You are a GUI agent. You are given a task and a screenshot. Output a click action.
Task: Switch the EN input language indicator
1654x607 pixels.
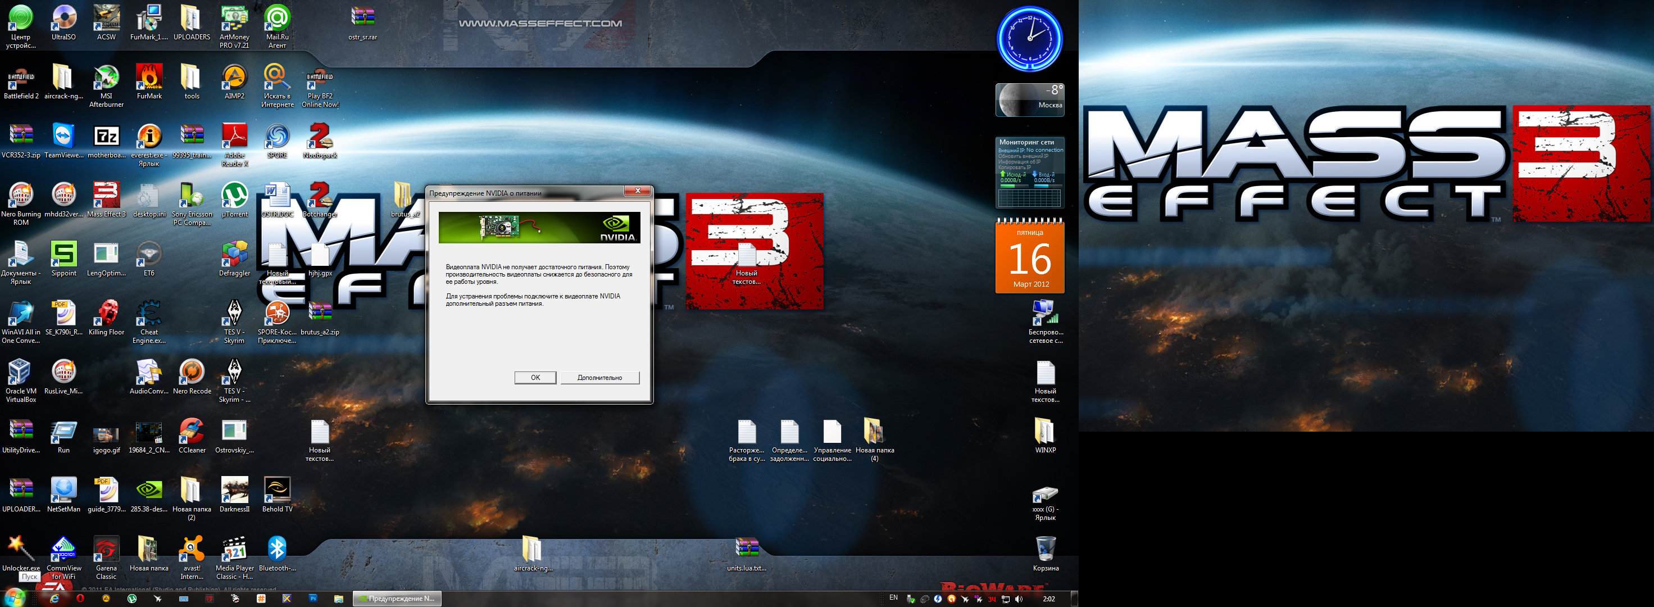click(x=893, y=598)
